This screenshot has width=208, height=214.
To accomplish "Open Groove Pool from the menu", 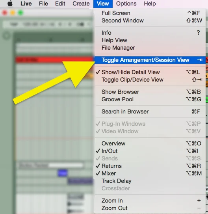I will pyautogui.click(x=150, y=99).
